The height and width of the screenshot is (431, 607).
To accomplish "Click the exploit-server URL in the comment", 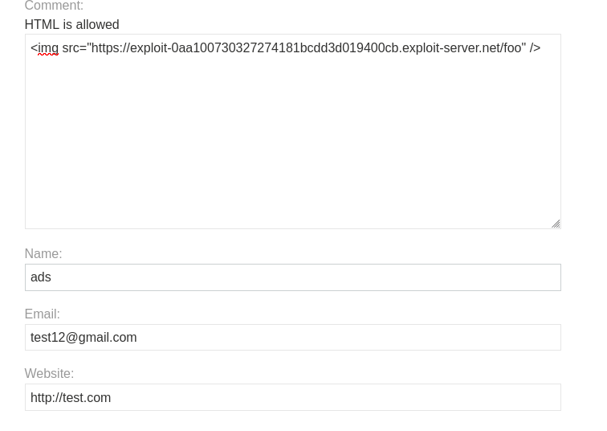I will click(x=305, y=48).
